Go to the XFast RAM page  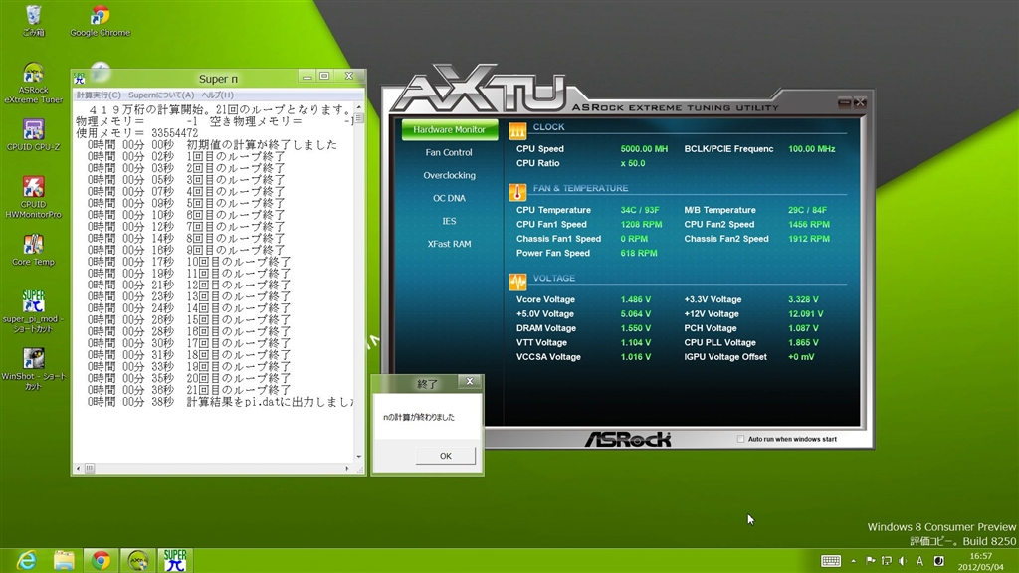coord(449,244)
